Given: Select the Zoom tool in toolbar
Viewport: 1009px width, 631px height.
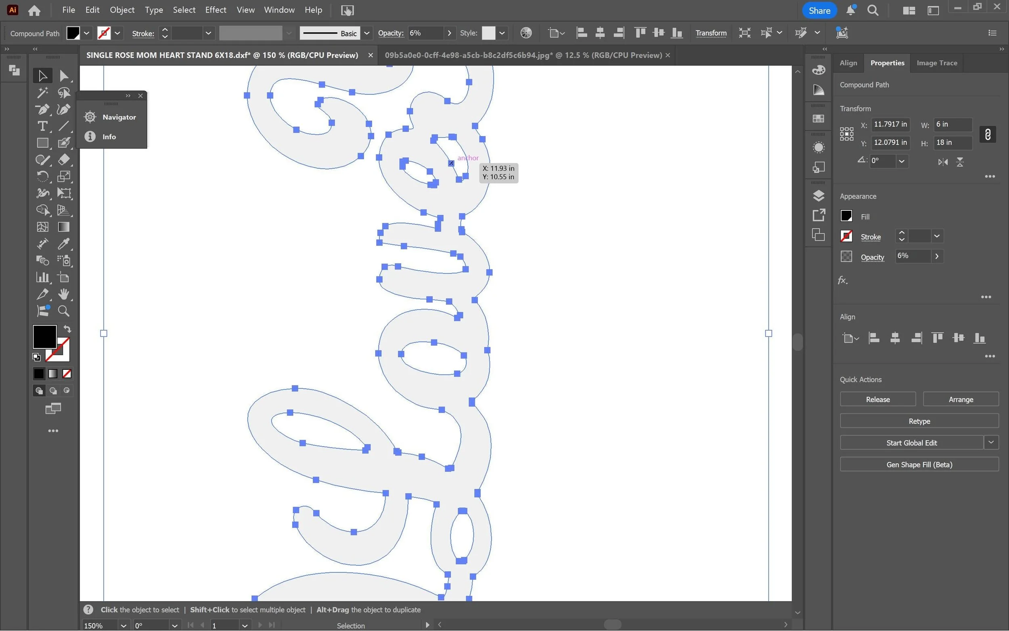Looking at the screenshot, I should (x=63, y=311).
